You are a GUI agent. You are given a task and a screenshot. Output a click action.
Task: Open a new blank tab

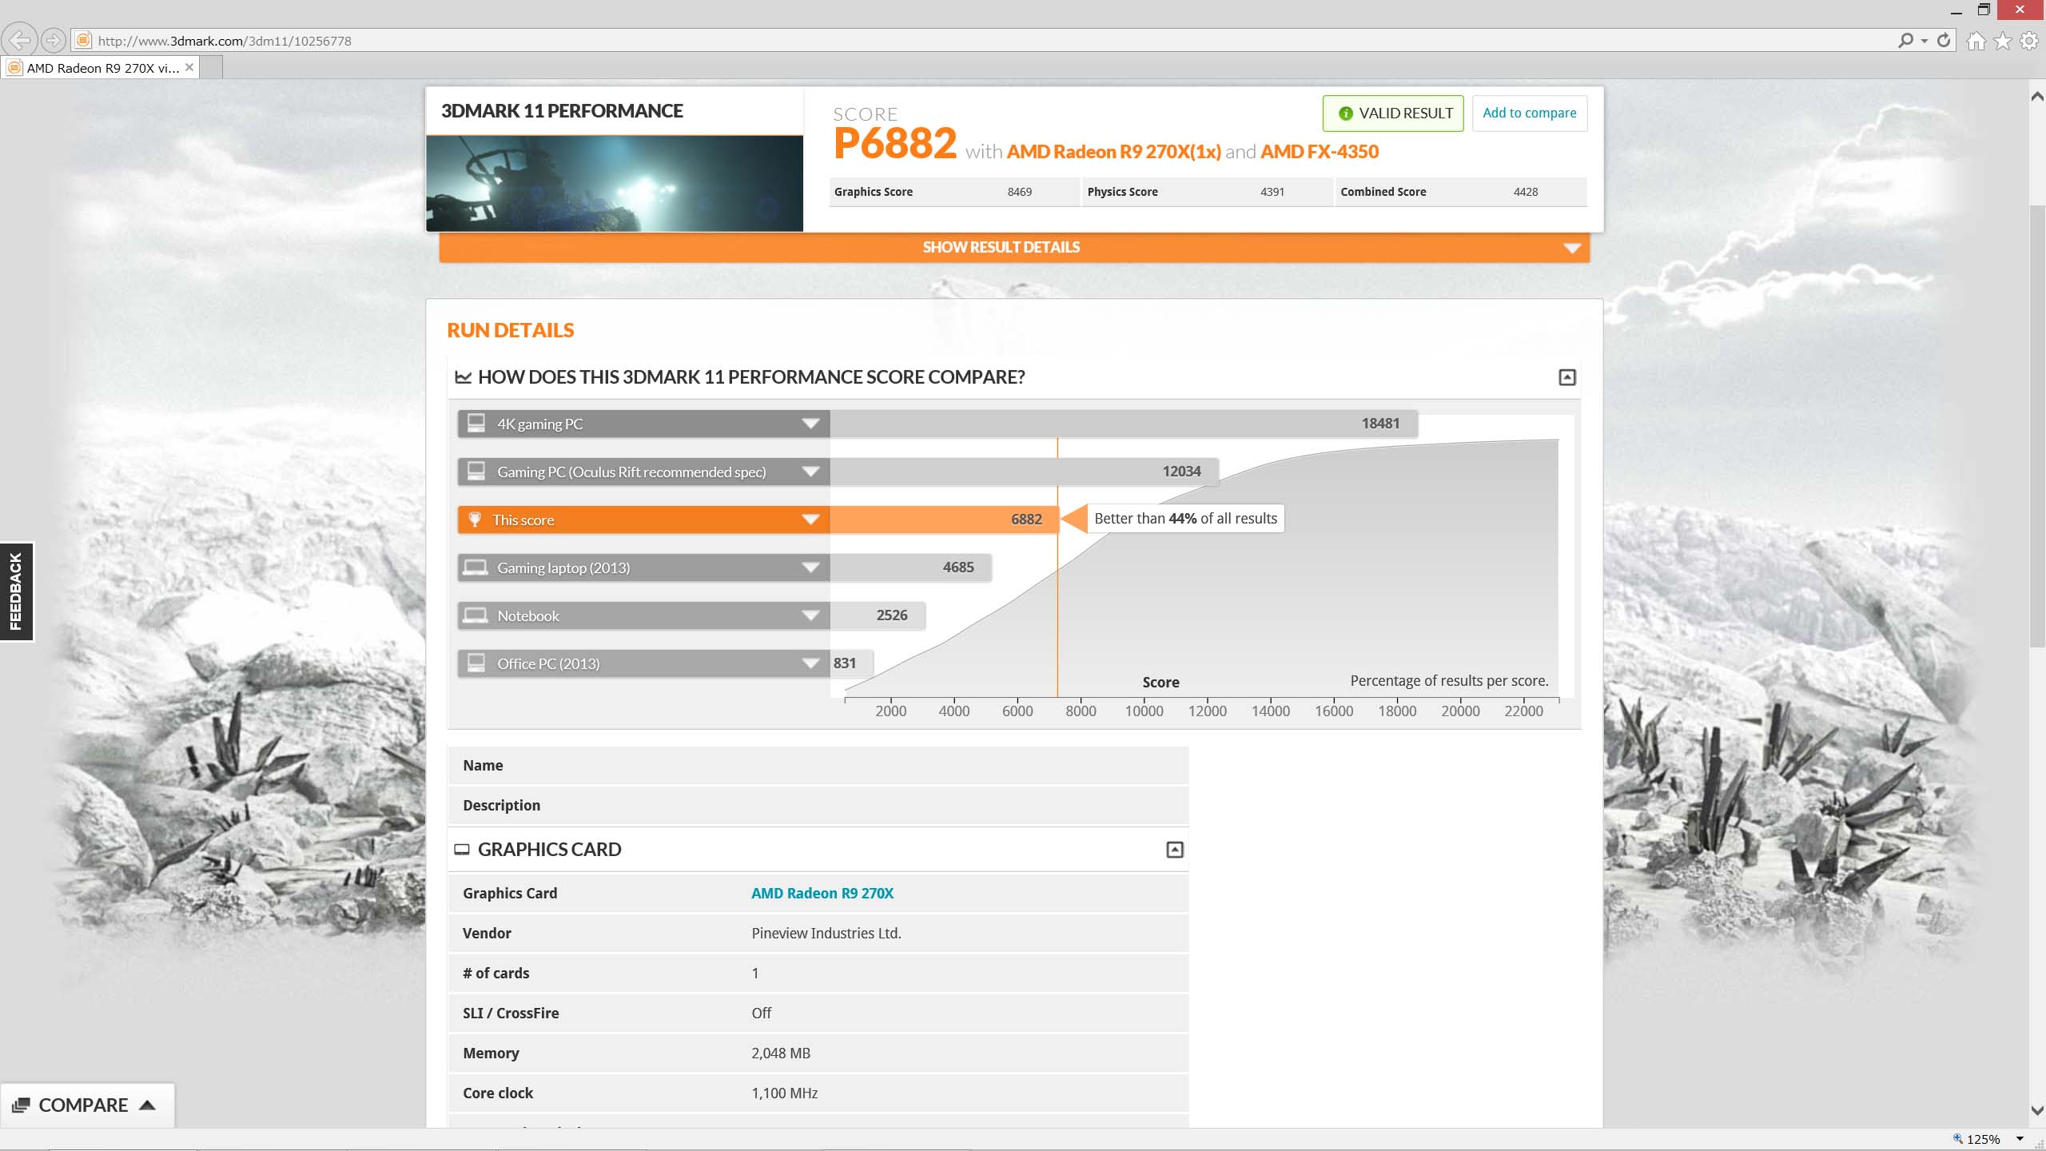point(211,68)
